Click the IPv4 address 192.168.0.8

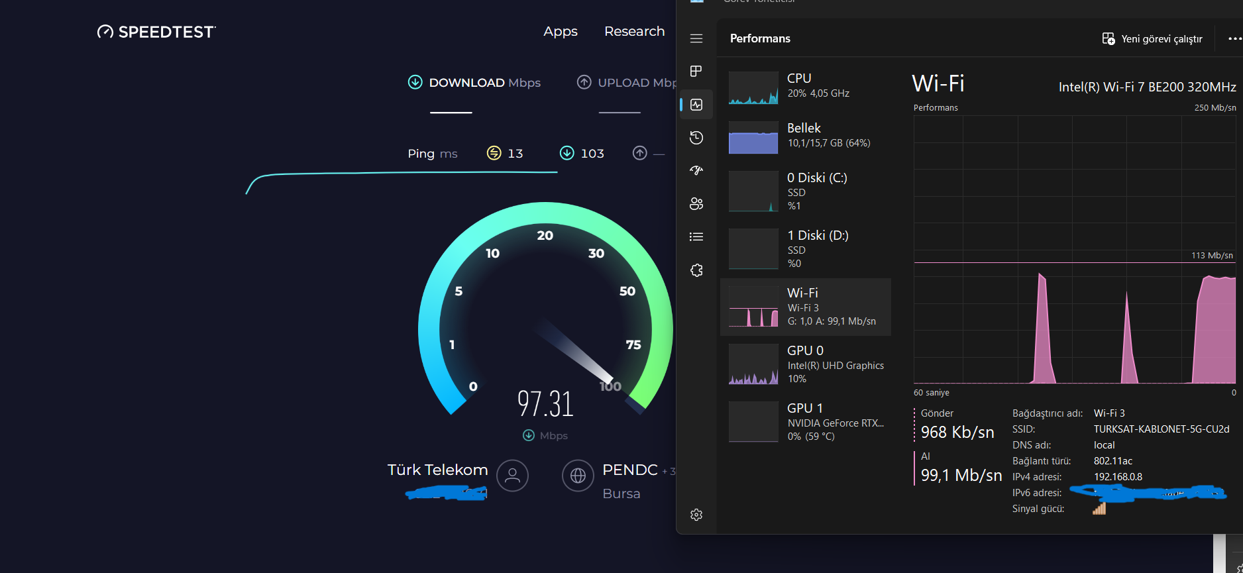(x=1118, y=477)
